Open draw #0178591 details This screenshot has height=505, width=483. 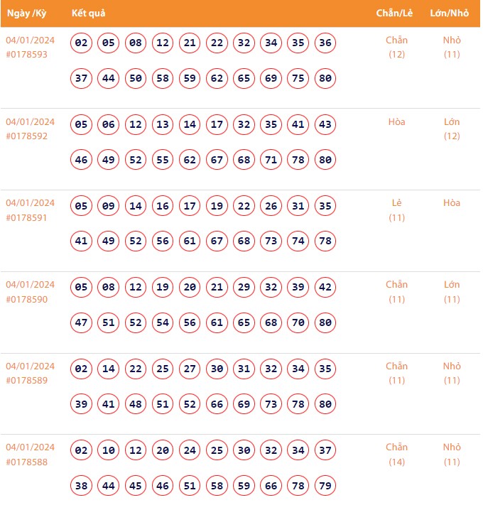[27, 217]
